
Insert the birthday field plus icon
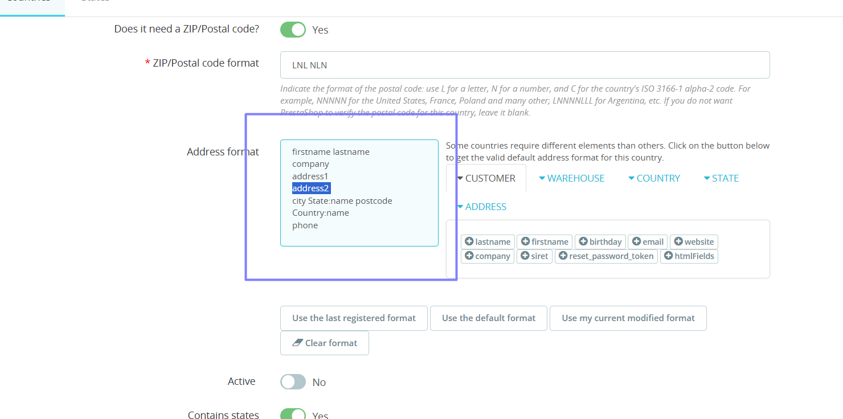coord(583,241)
